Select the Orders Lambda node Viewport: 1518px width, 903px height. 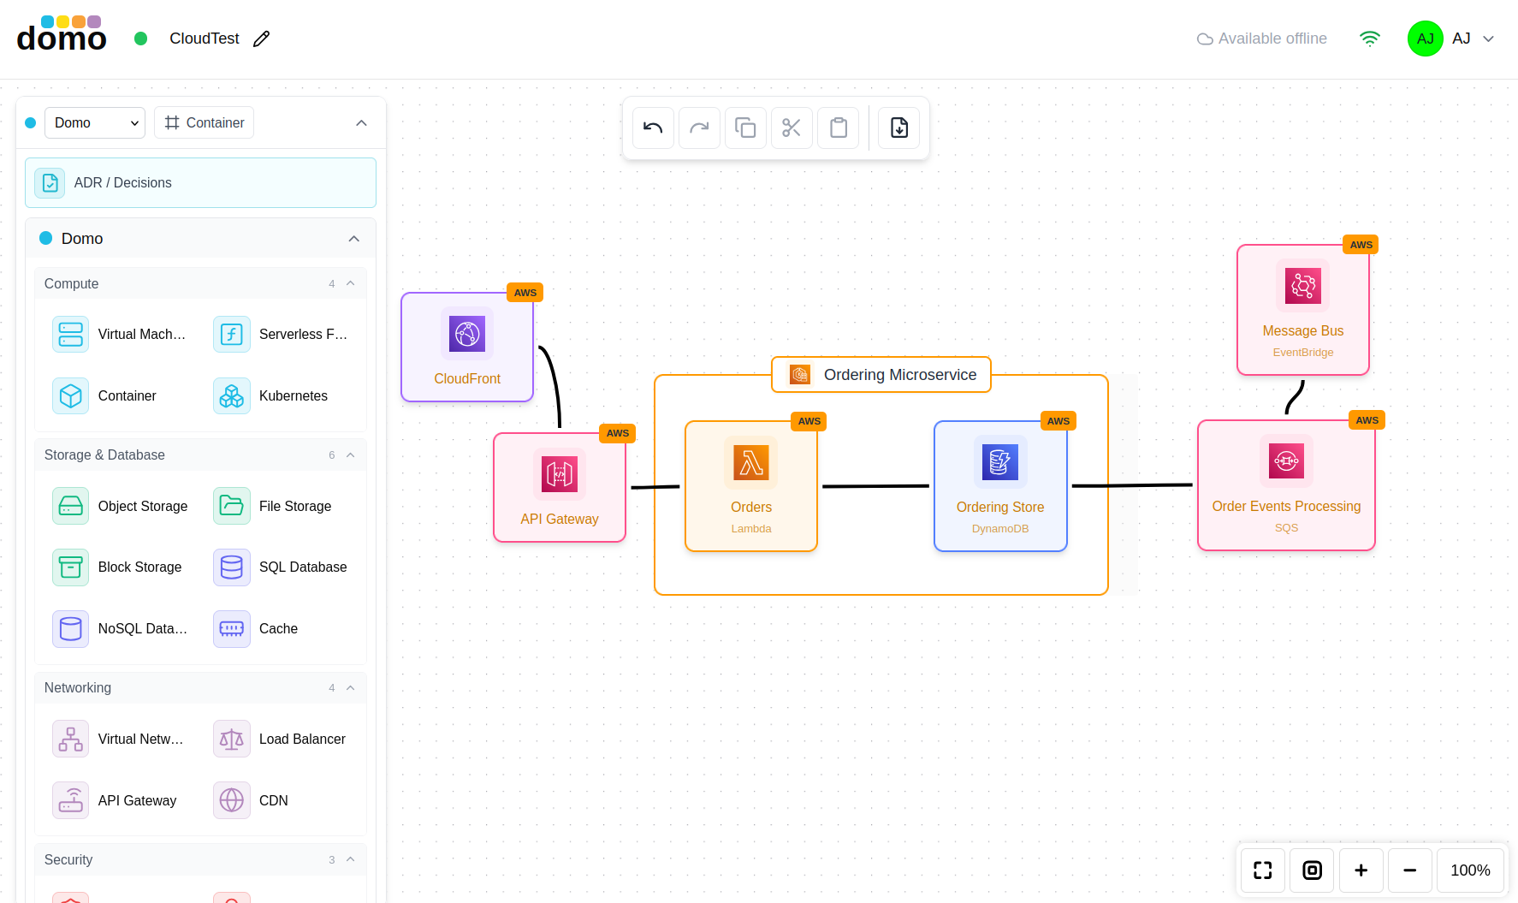pyautogui.click(x=751, y=486)
